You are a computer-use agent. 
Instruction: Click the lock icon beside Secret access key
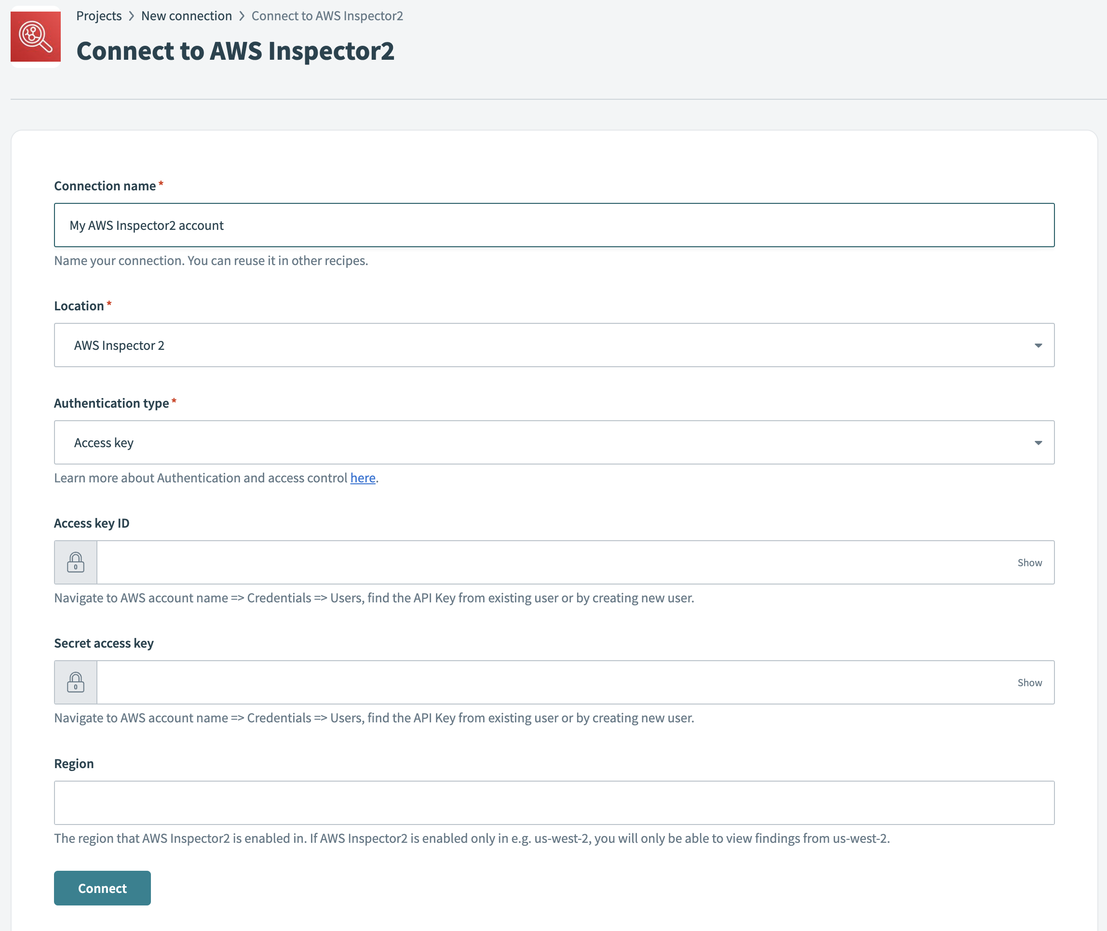(x=75, y=682)
